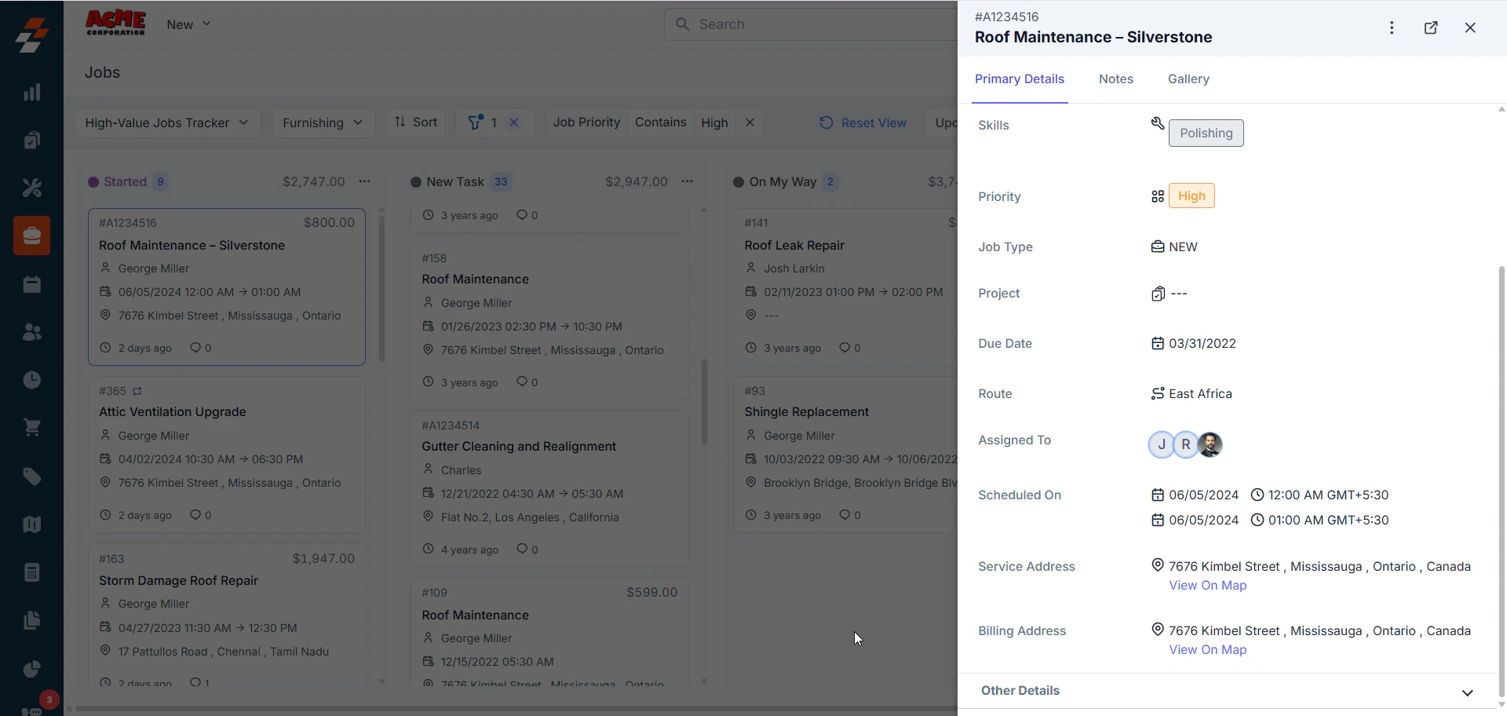This screenshot has height=716, width=1507.
Task: Open the contacts people icon in sidebar
Action: pos(31,332)
